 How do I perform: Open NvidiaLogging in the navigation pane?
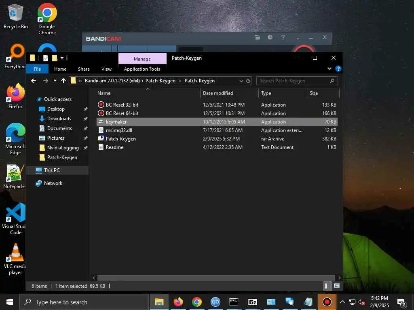point(63,148)
